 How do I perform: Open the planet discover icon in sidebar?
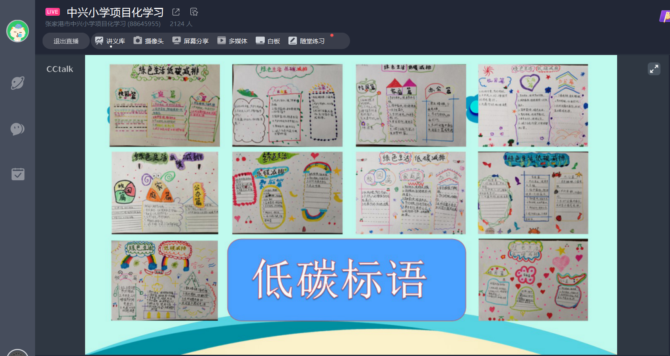click(17, 83)
